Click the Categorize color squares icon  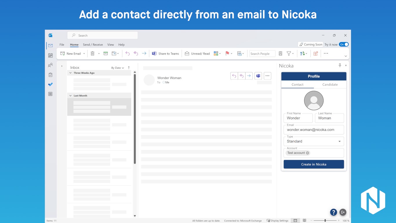coord(216,53)
